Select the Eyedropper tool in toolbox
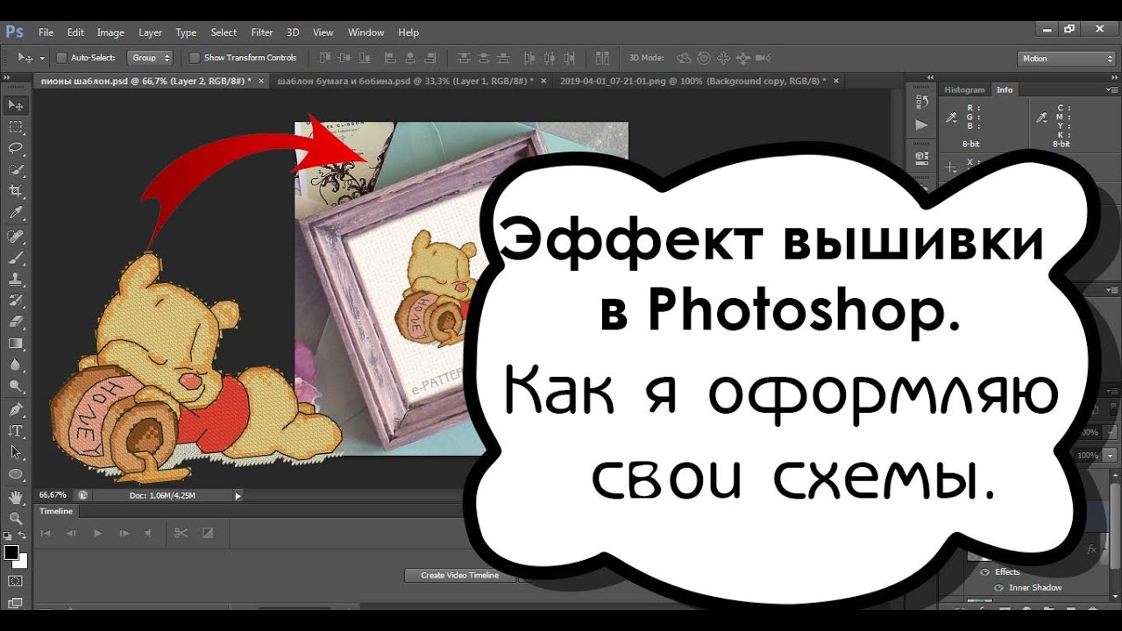This screenshot has width=1122, height=631. point(16,213)
